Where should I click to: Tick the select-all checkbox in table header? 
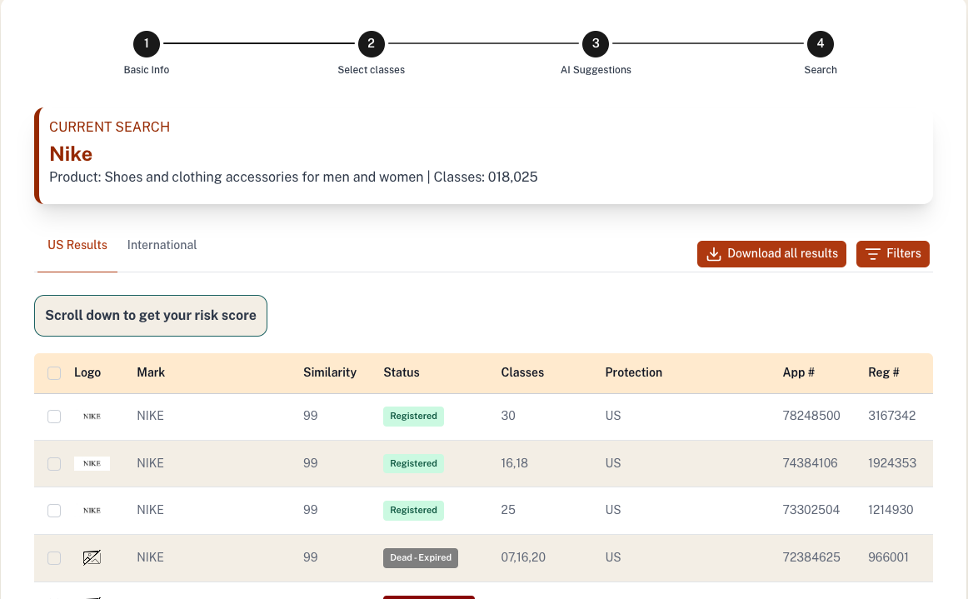54,373
